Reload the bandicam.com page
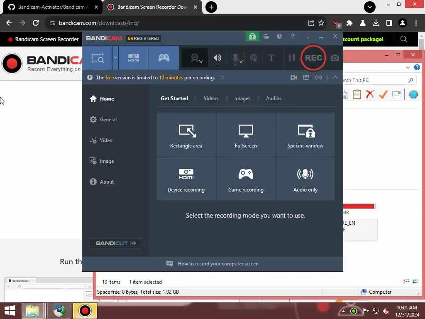Screen dimensions: 425x319 click(x=36, y=23)
